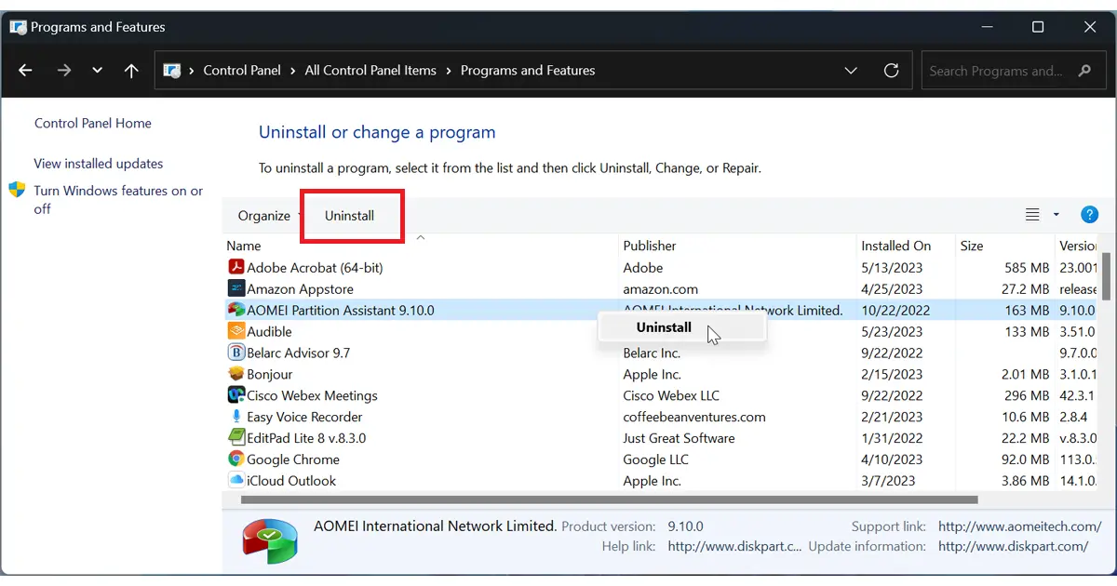Select the Cisco Webex Meetings entry
The width and height of the screenshot is (1117, 586).
(312, 395)
